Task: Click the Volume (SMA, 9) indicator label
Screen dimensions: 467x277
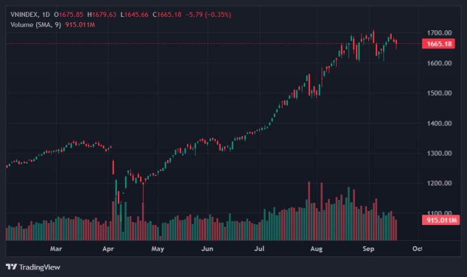Action: (x=36, y=24)
